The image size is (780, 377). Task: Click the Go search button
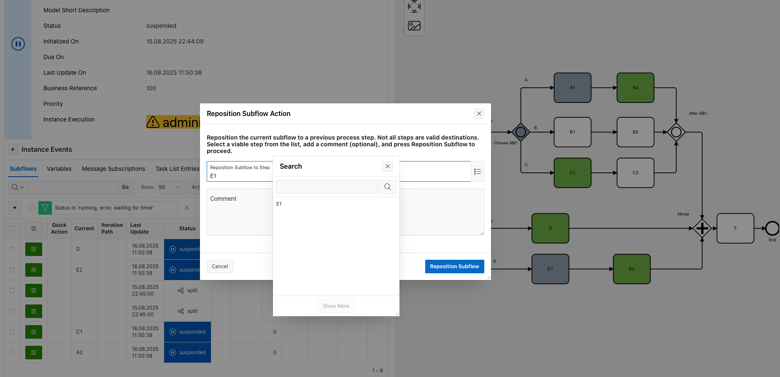click(125, 187)
